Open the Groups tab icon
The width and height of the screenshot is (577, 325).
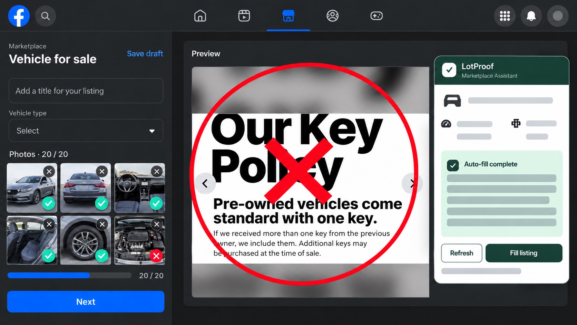pyautogui.click(x=333, y=16)
